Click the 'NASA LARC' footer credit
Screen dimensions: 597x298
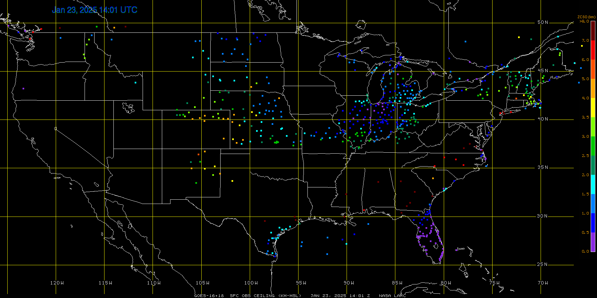[x=392, y=296]
